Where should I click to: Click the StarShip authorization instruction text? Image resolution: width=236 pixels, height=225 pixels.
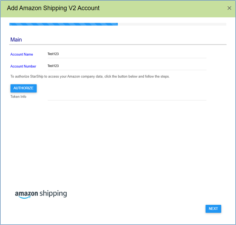pos(90,77)
